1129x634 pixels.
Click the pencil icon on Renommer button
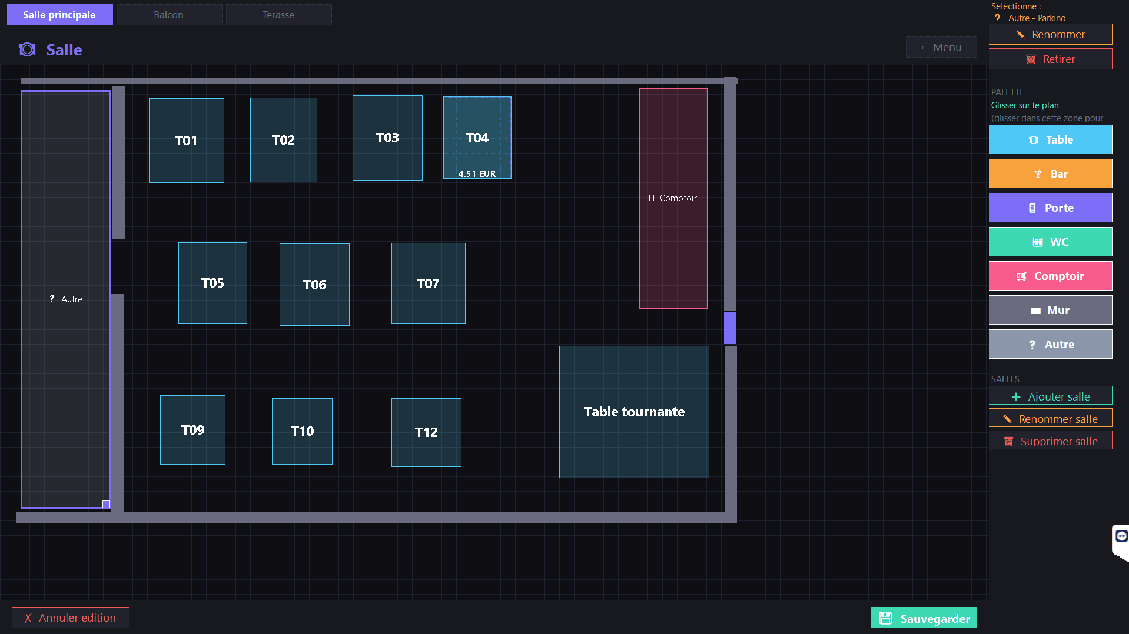pyautogui.click(x=1020, y=35)
